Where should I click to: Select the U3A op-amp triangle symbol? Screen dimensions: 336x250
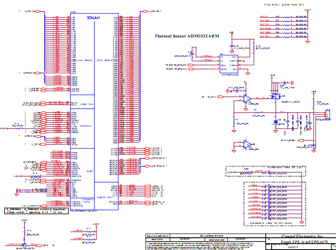[247, 99]
